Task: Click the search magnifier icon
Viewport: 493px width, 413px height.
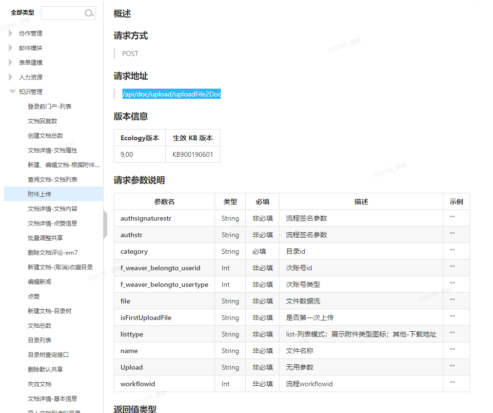Action: 89,13
